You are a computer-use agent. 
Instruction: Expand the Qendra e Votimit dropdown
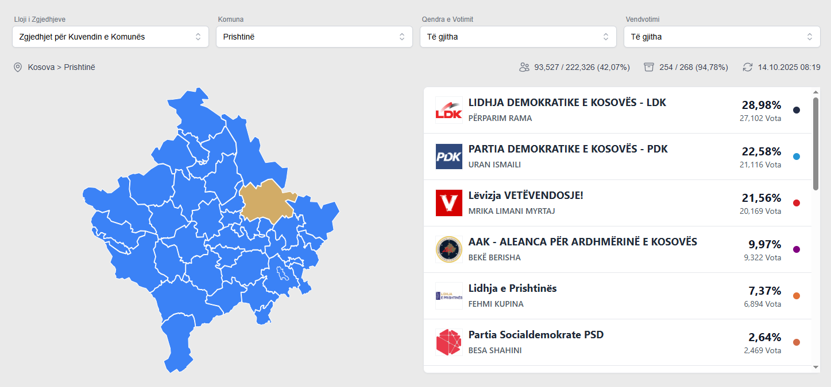click(x=518, y=37)
